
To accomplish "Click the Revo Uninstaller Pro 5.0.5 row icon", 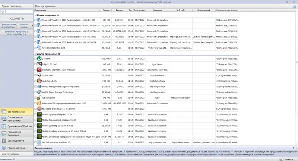I will 39,48.
